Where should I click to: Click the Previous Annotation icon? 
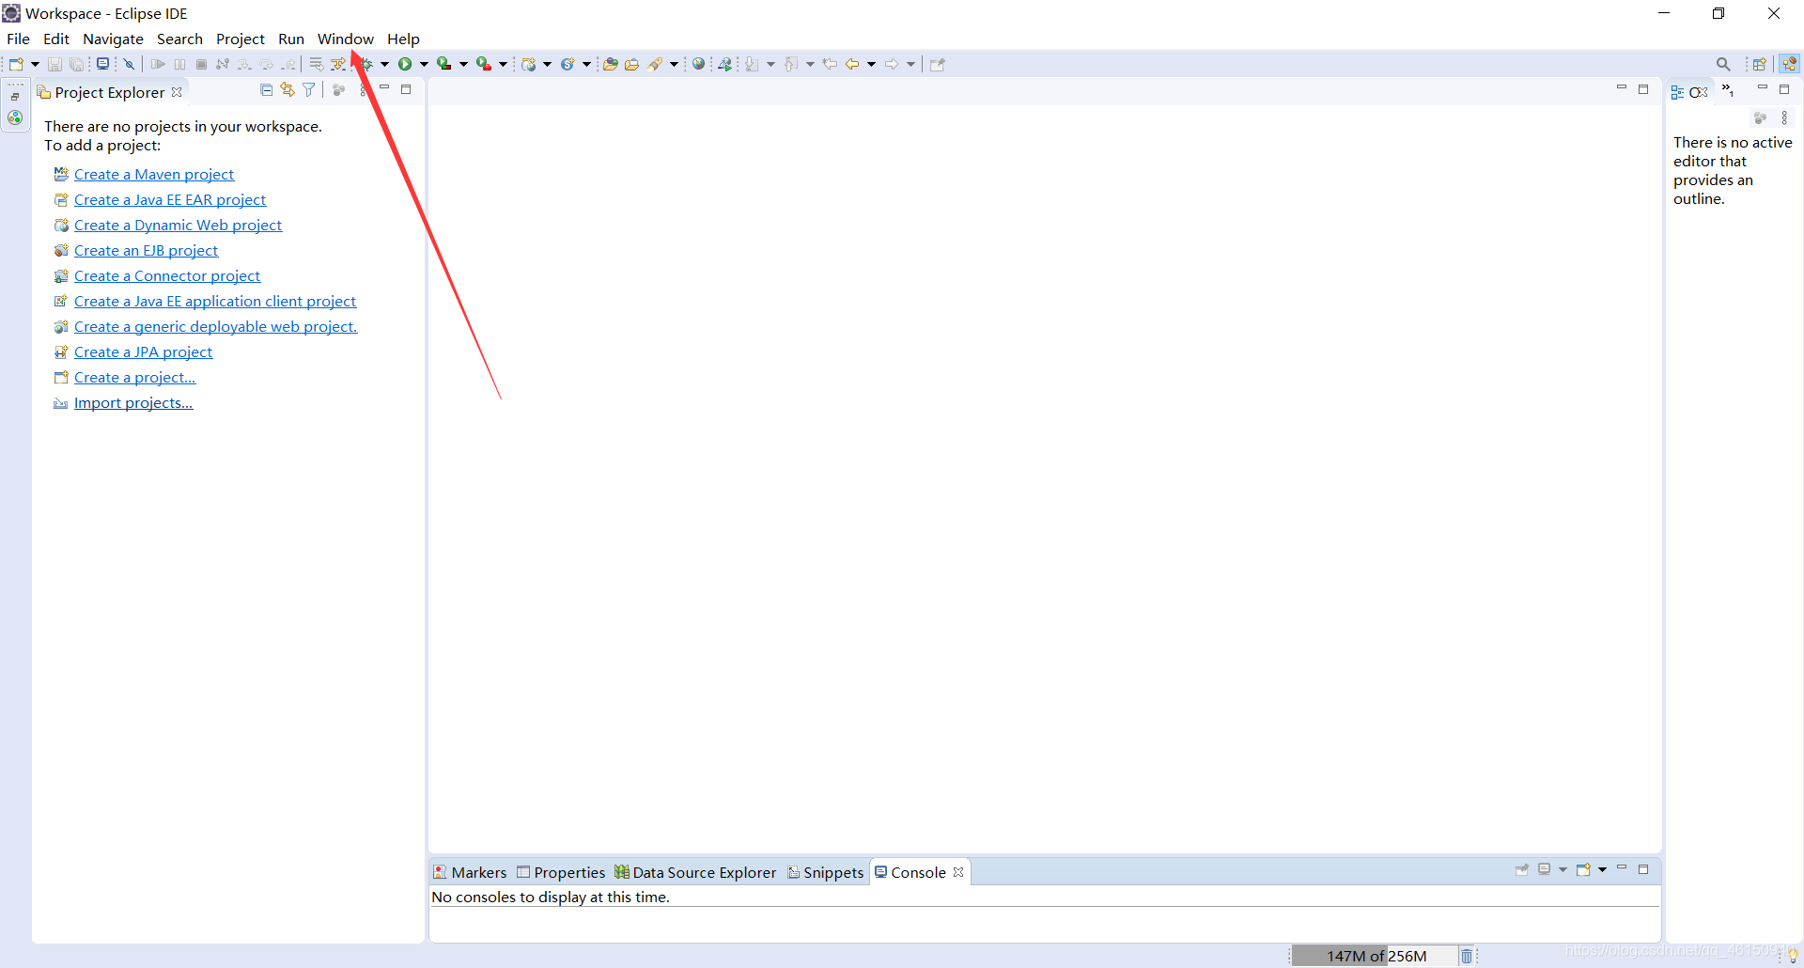pyautogui.click(x=791, y=64)
